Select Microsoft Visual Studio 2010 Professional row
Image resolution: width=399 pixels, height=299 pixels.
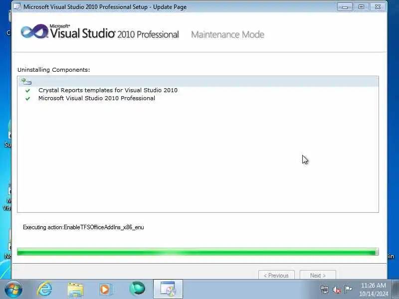click(x=97, y=98)
